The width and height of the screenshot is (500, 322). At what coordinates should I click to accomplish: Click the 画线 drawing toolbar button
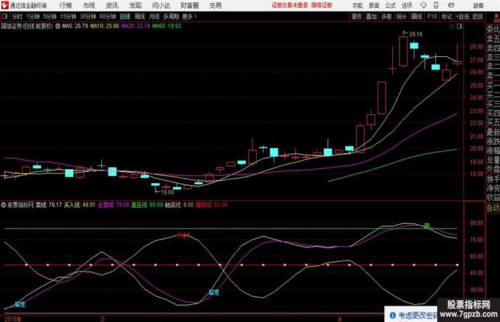(x=417, y=17)
